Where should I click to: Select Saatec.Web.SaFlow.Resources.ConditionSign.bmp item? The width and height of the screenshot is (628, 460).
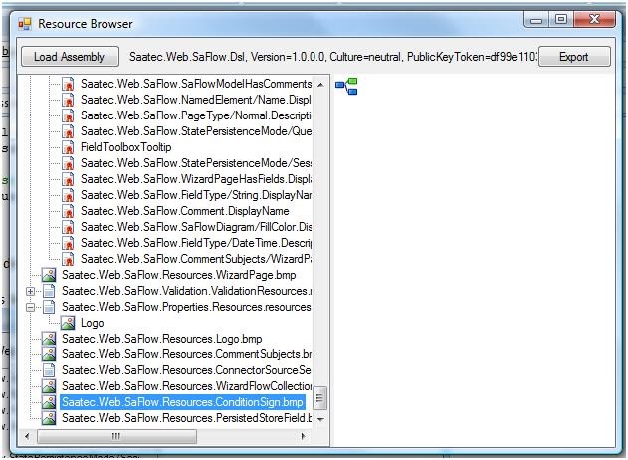(x=182, y=402)
